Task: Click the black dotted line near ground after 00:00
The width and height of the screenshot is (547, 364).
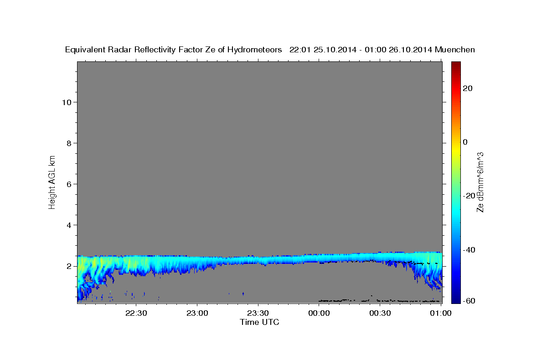Action: tap(379, 300)
